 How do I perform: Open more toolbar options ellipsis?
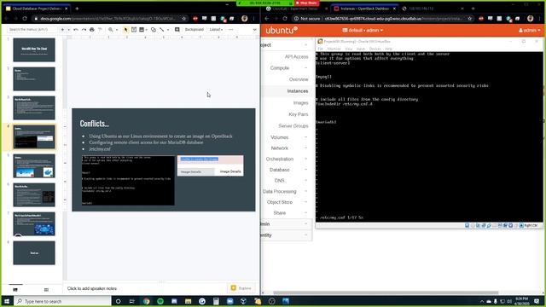230,30
